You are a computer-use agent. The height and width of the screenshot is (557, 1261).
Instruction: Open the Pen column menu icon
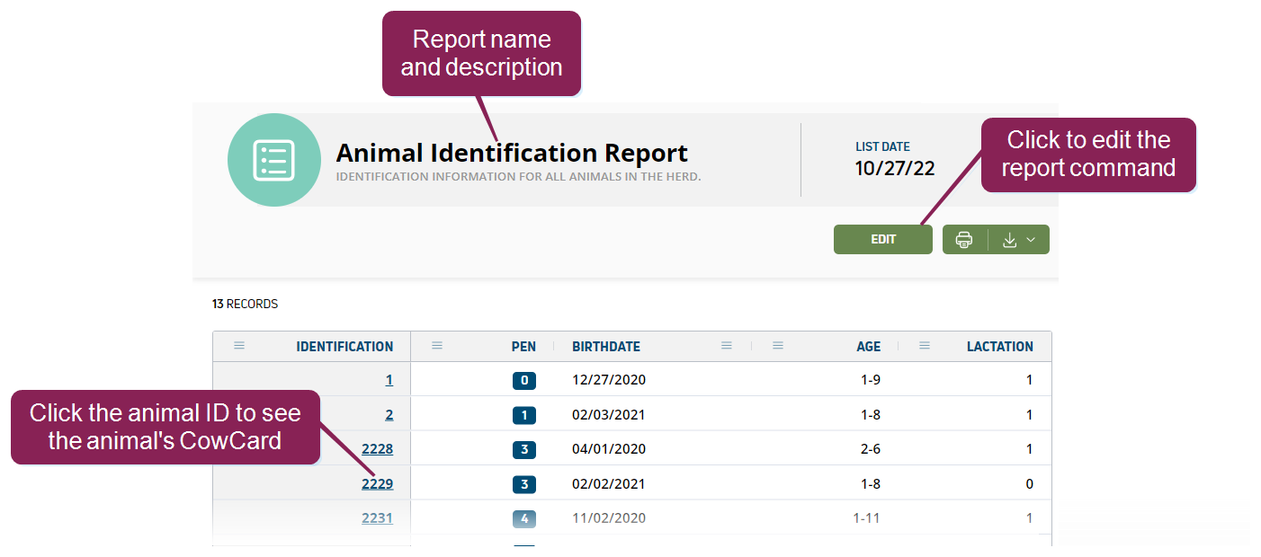[437, 346]
